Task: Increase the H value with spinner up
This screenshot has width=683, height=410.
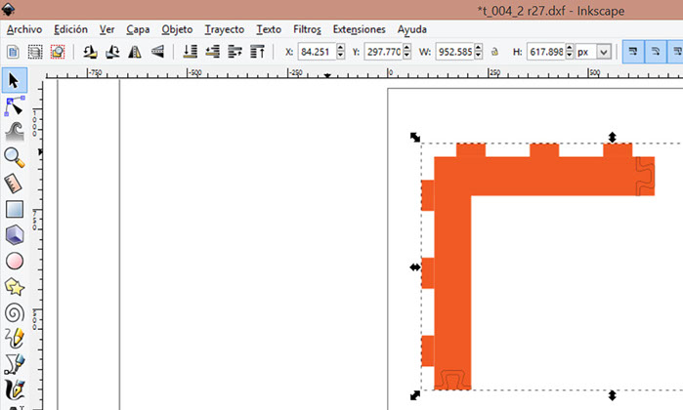Action: click(x=569, y=48)
